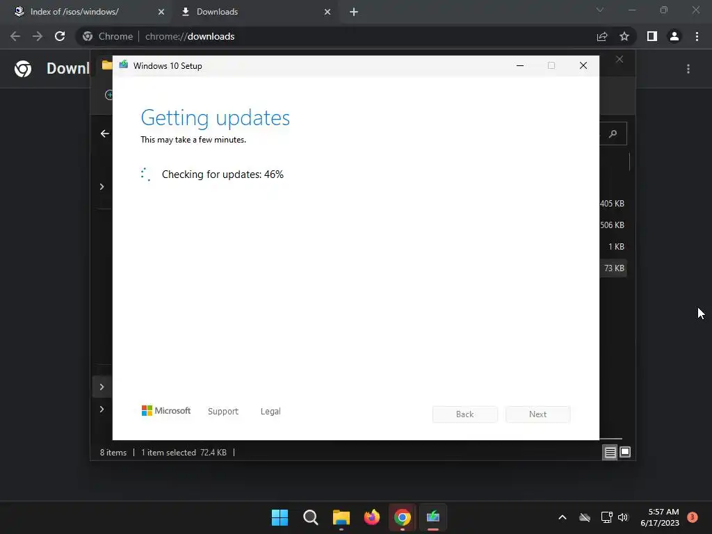Open Chrome's tab search dropdown
712x534 pixels.
(x=600, y=10)
